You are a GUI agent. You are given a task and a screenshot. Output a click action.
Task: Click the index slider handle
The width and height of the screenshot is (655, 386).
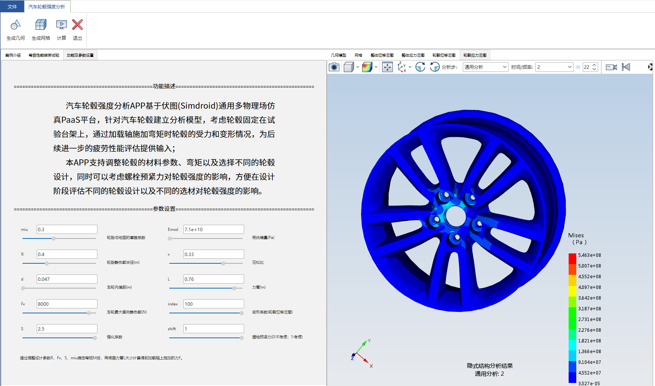click(x=242, y=313)
